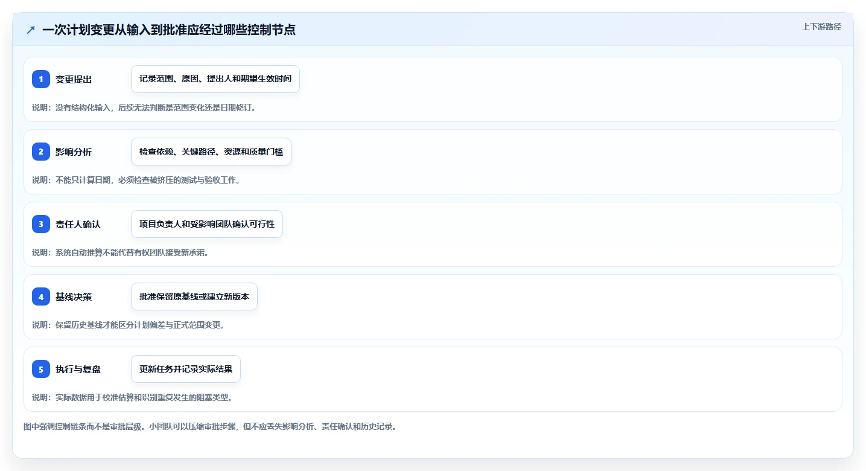The width and height of the screenshot is (866, 471).
Task: Click step number badge 4
Action: (41, 296)
